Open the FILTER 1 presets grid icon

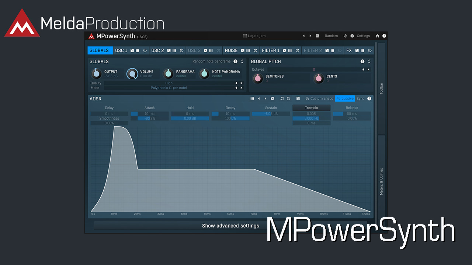click(x=290, y=50)
